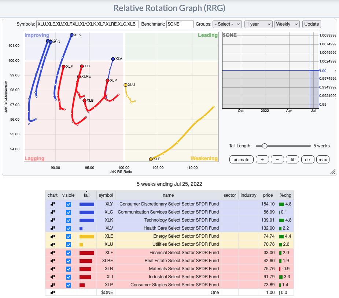
Task: Uncheck visibility for XLV
Action: tap(69, 229)
